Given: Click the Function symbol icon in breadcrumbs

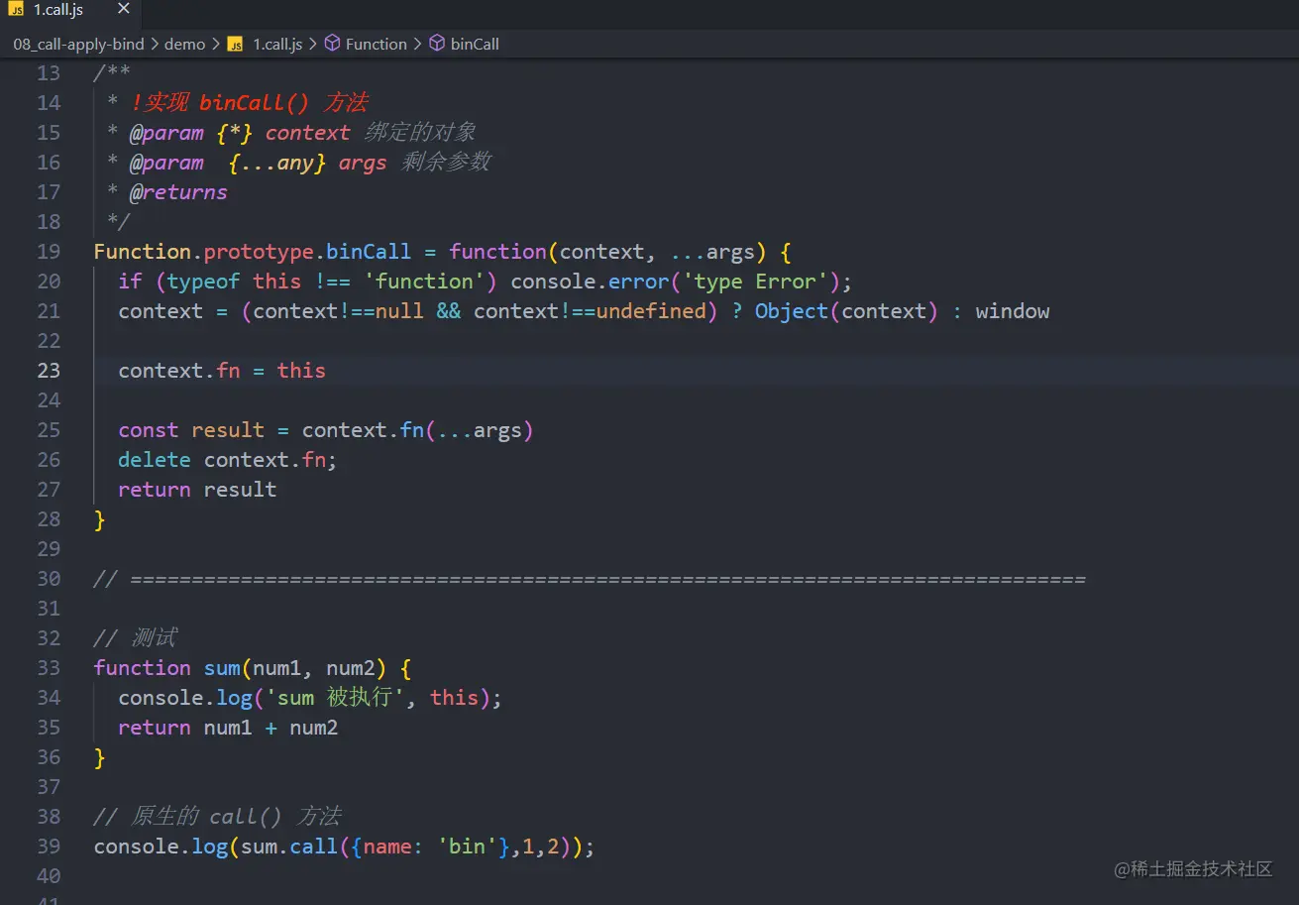Looking at the screenshot, I should tap(332, 44).
